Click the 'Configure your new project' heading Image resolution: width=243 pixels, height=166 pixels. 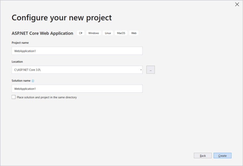pyautogui.click(x=62, y=17)
